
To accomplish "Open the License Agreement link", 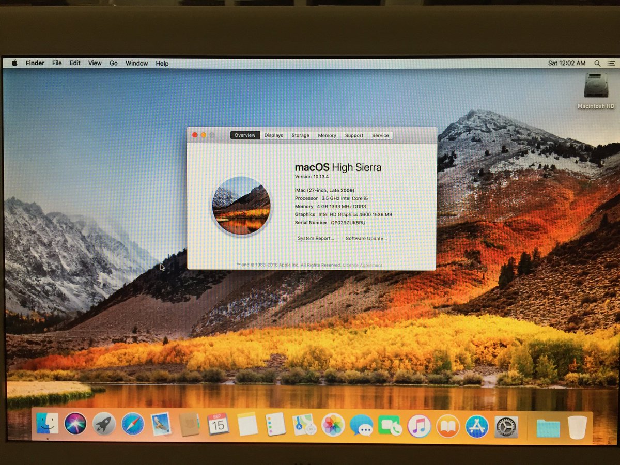I will click(363, 265).
